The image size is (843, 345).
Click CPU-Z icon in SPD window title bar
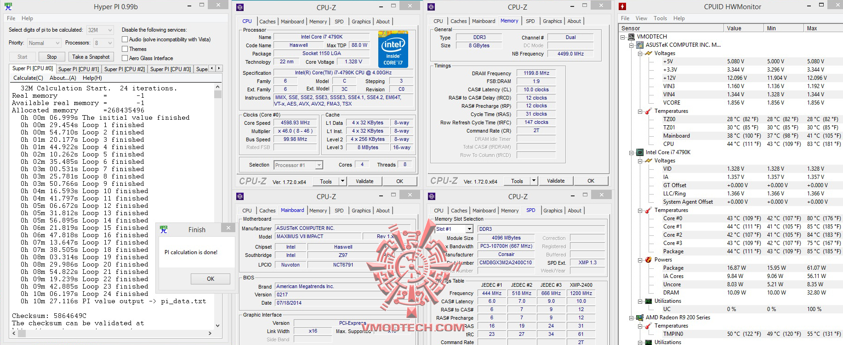coord(431,196)
